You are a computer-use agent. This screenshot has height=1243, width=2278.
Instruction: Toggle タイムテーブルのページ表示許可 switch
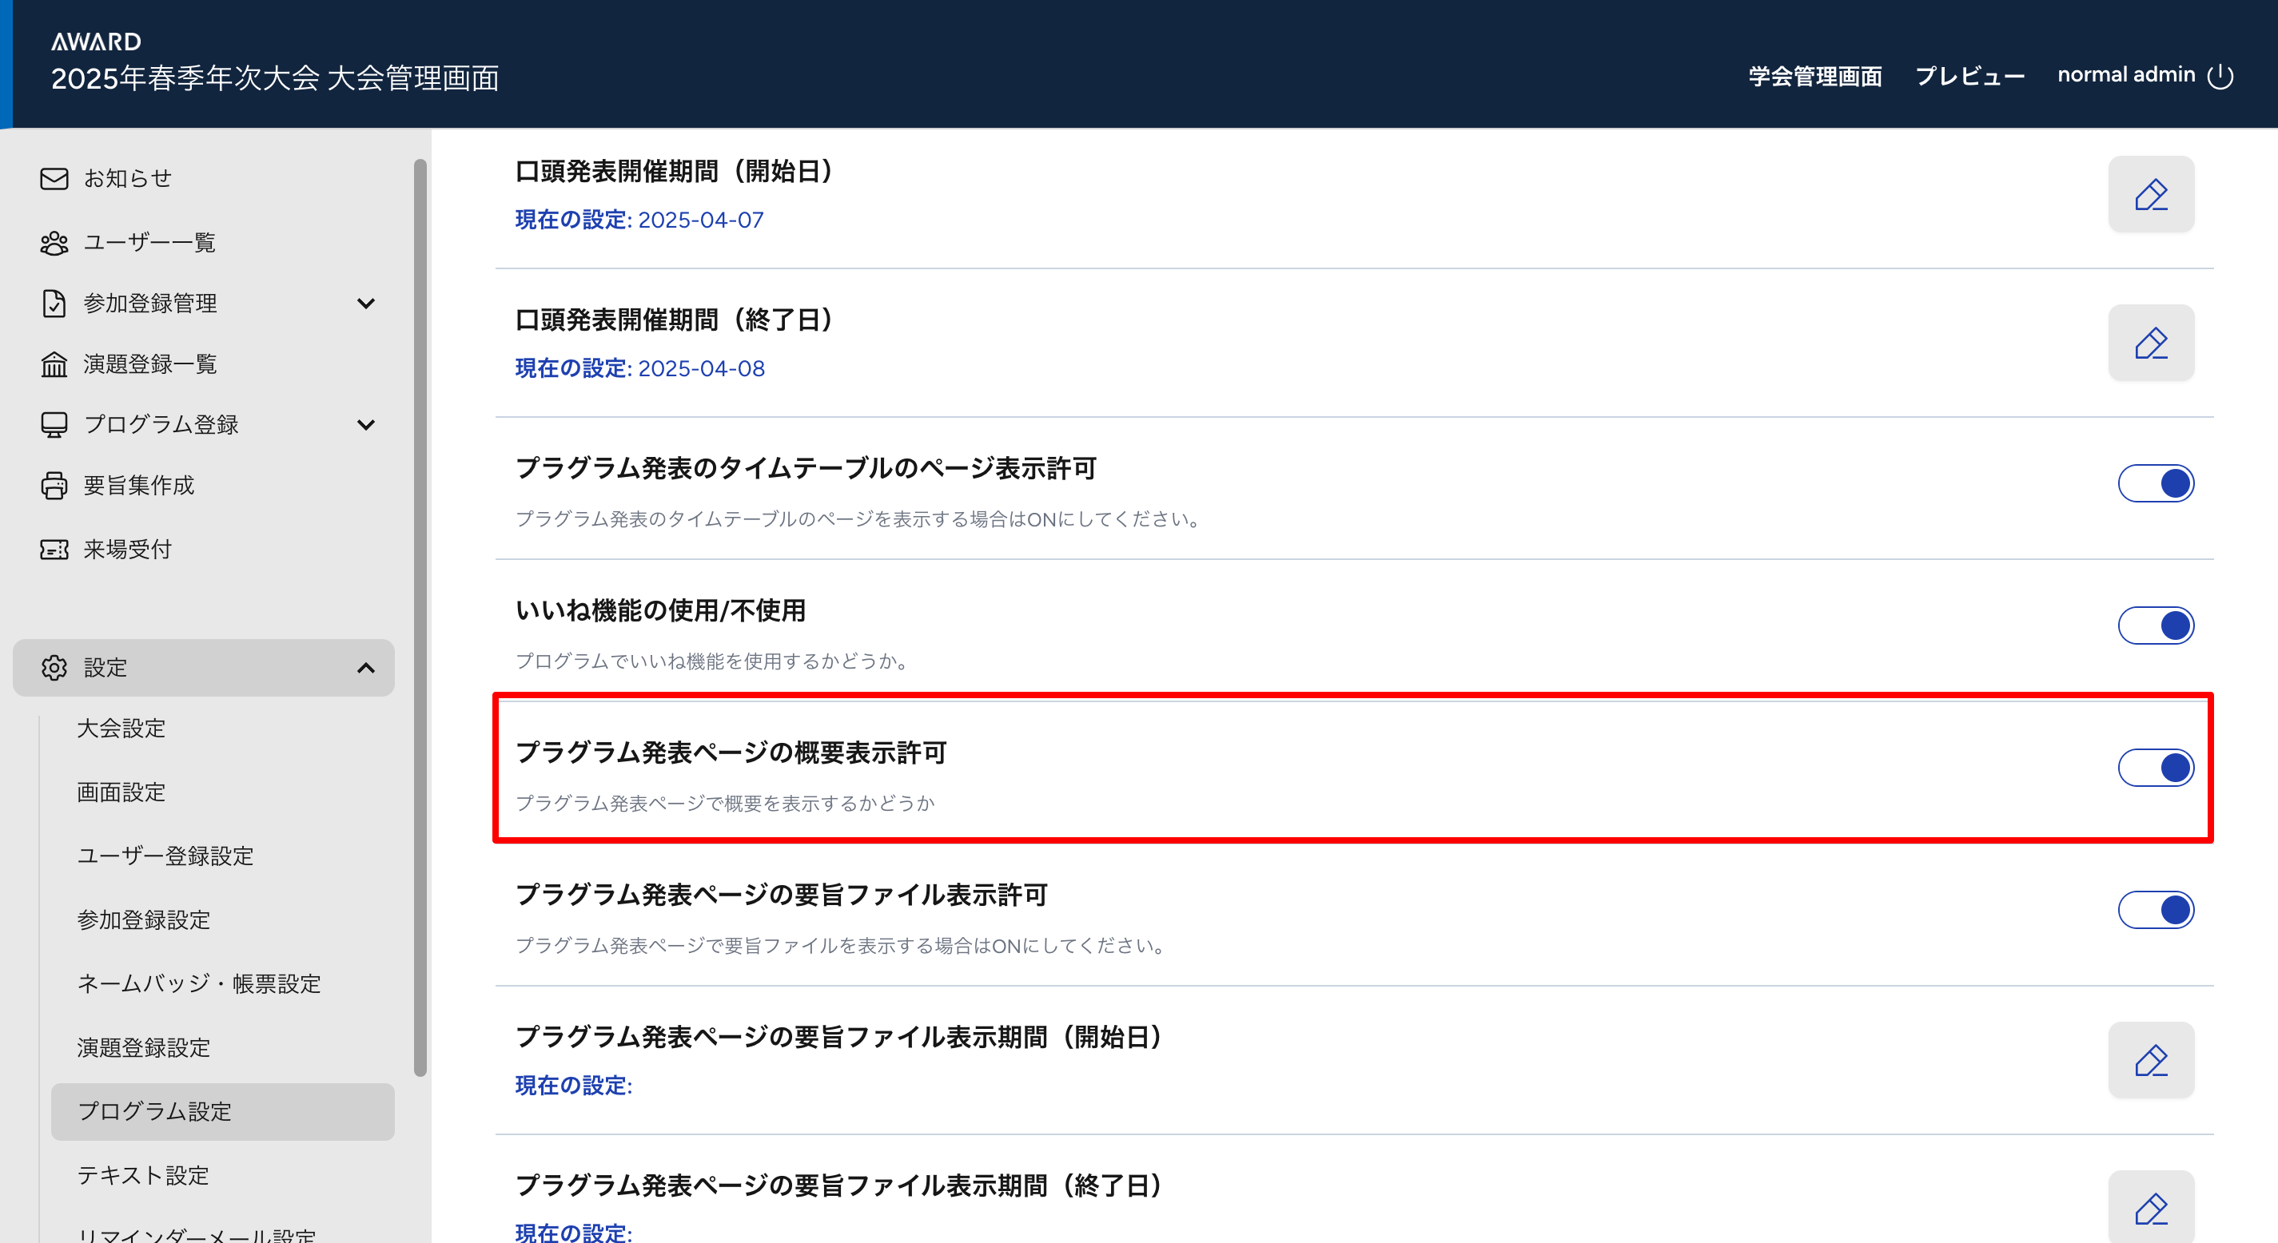click(2155, 483)
